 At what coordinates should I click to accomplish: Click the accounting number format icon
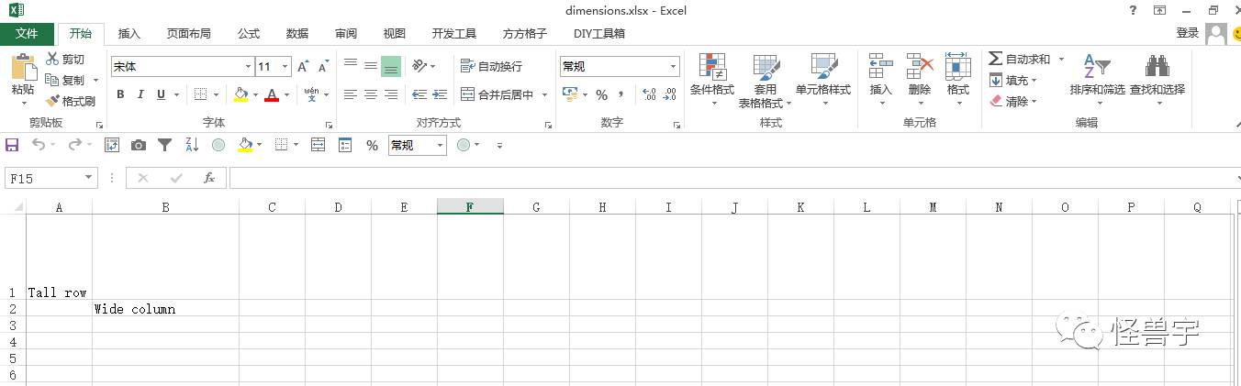coord(568,94)
